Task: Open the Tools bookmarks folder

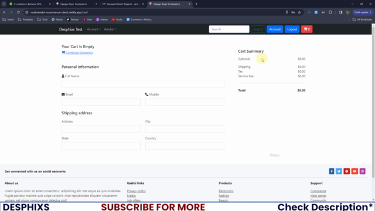Action: 42,19
